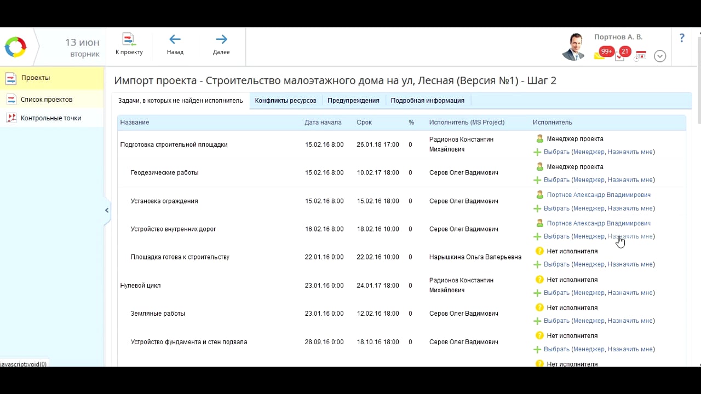Click green plus for Подготовка строительной площадки
Image resolution: width=701 pixels, height=394 pixels.
coord(537,152)
